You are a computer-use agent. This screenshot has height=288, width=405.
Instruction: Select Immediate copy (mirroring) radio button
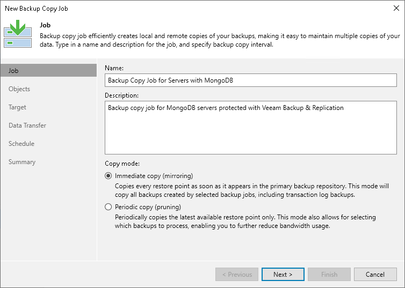click(109, 176)
